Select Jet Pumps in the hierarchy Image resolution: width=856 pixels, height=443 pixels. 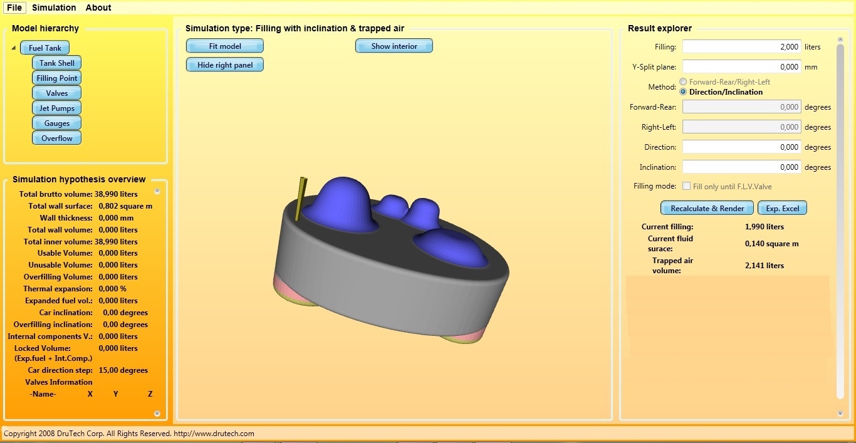56,108
